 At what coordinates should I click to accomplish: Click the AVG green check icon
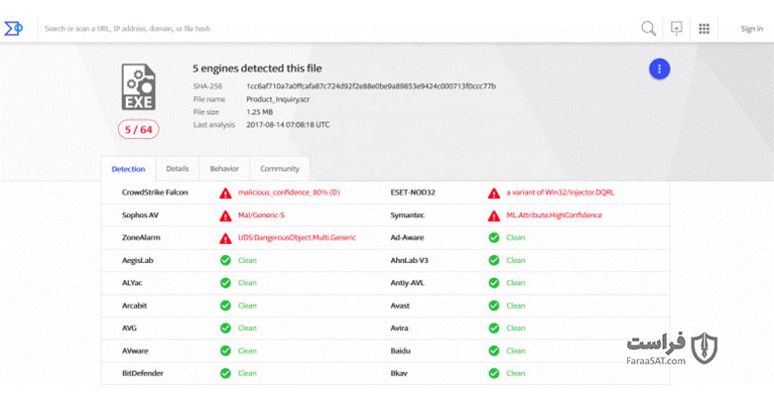(x=225, y=328)
